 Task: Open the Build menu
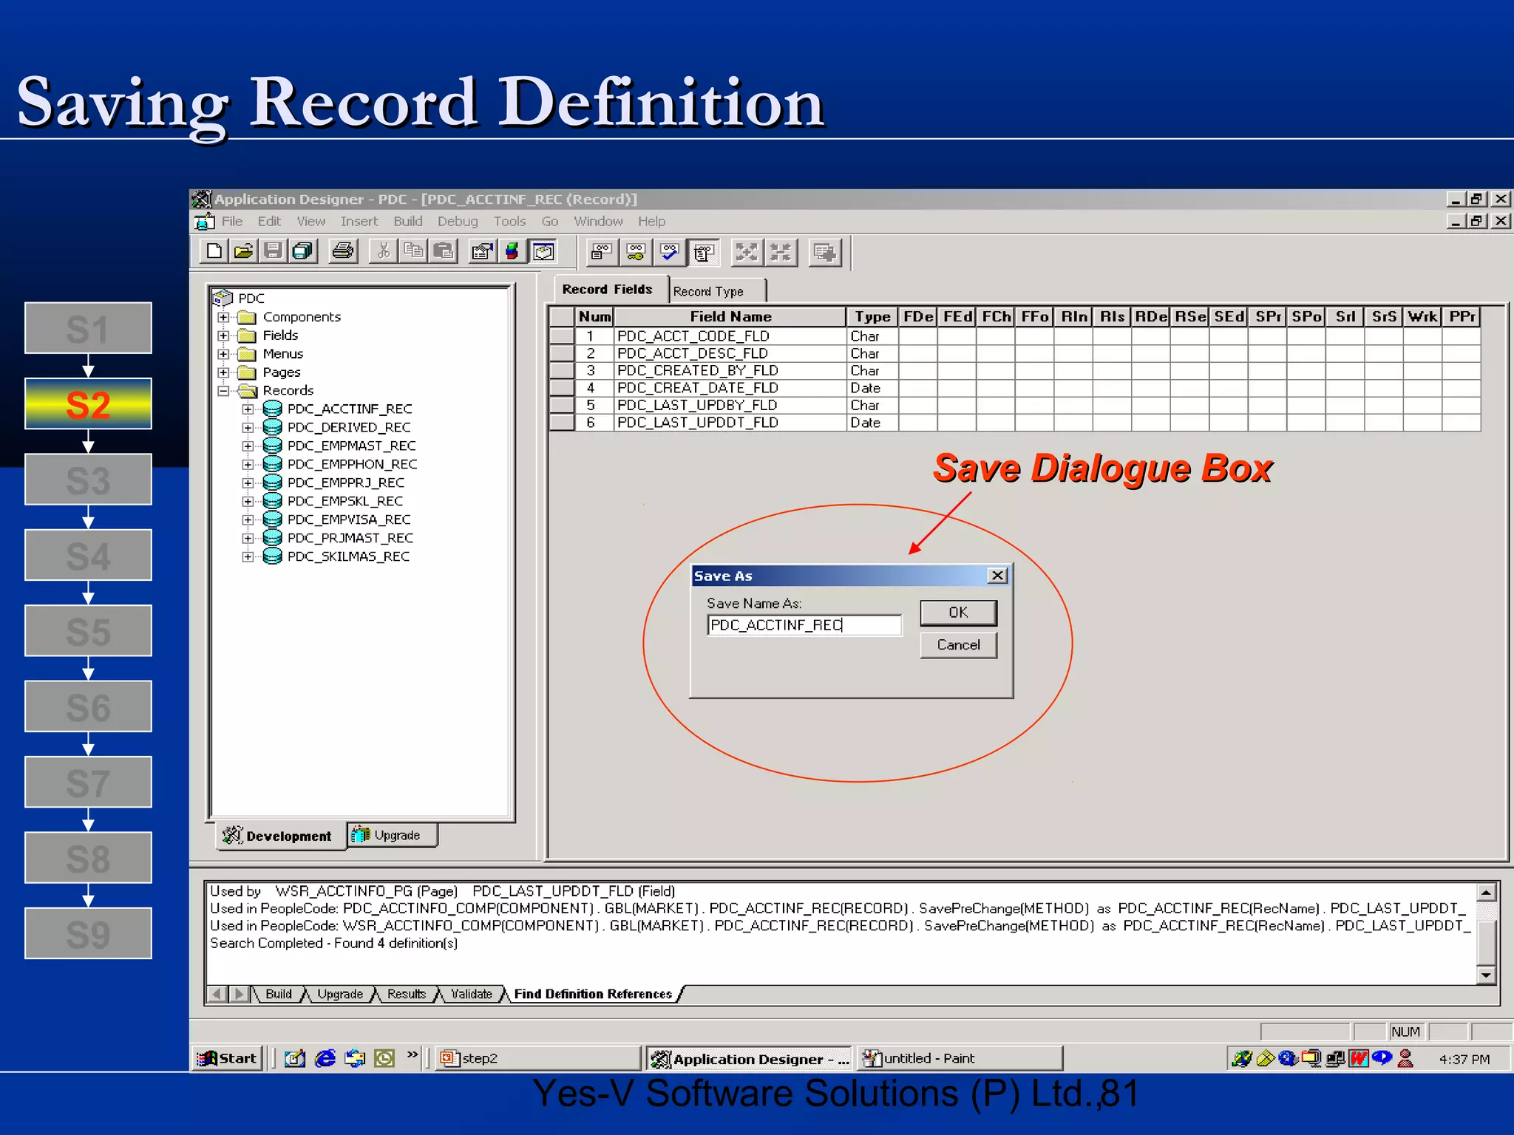point(408,221)
